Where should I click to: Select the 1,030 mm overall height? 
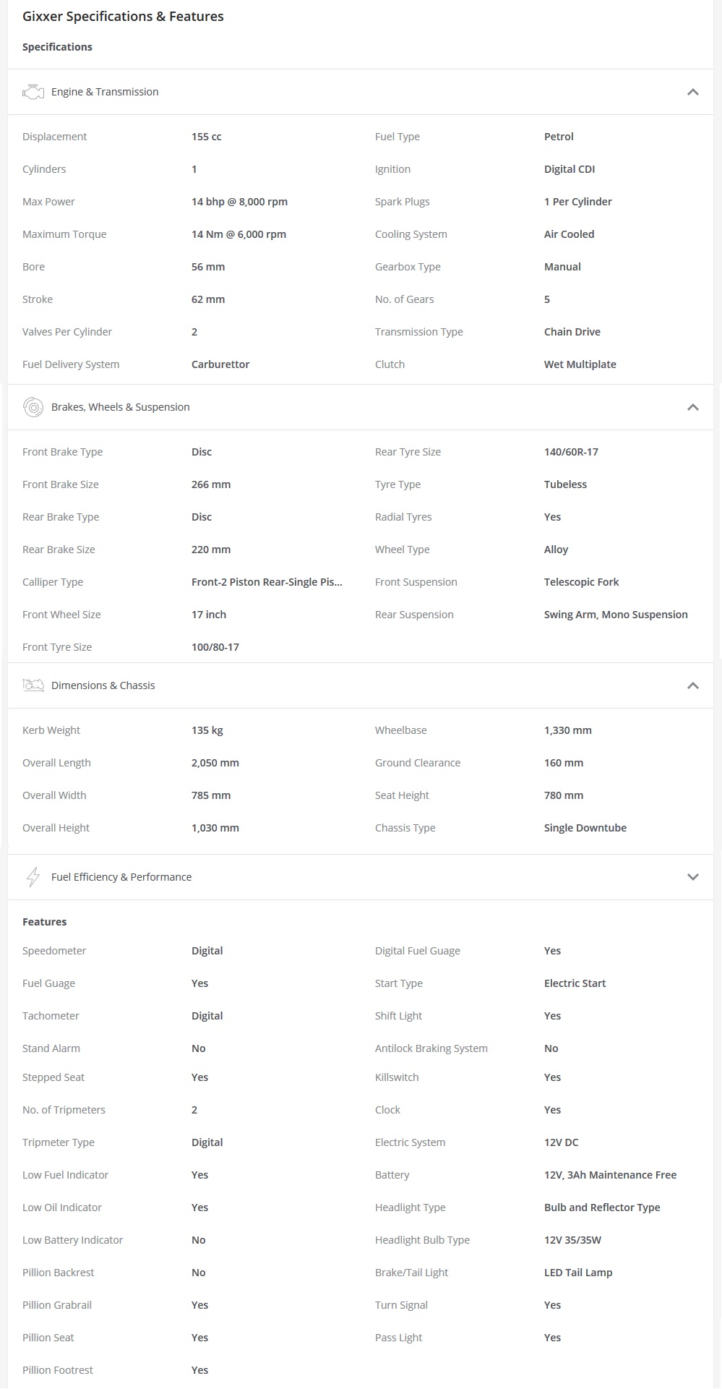tap(215, 828)
